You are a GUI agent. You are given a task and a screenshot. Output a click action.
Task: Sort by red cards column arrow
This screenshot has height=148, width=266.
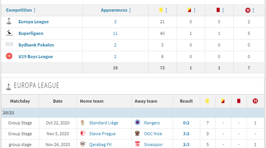click(223, 10)
